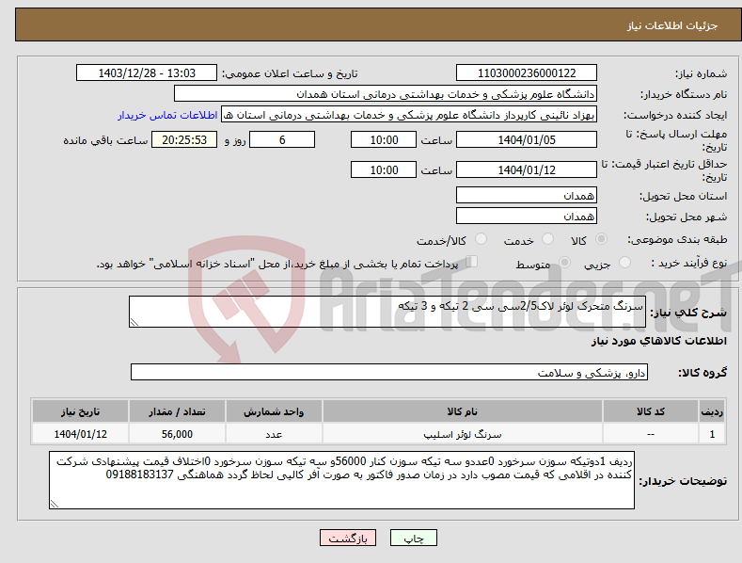Select the متوسط purchase type radio
Screen dimensions: 742x563
564,262
